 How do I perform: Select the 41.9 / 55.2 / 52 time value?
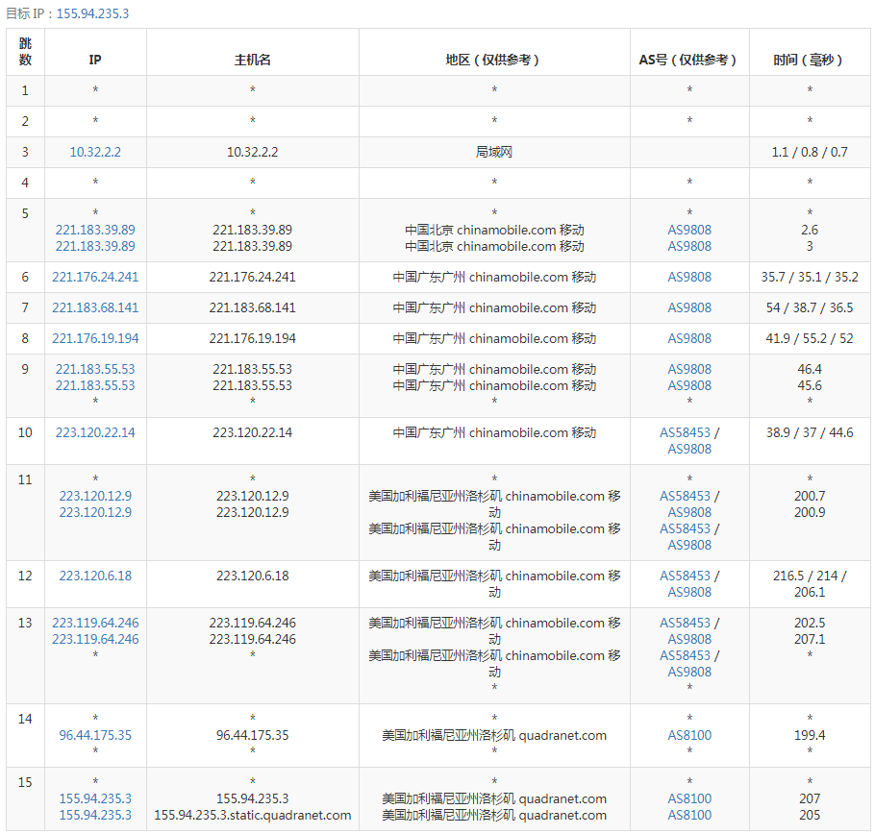tap(810, 338)
